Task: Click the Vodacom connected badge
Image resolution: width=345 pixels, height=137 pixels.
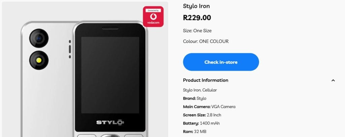Action: [153, 16]
